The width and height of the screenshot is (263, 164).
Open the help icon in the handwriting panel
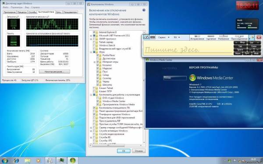click(252, 37)
